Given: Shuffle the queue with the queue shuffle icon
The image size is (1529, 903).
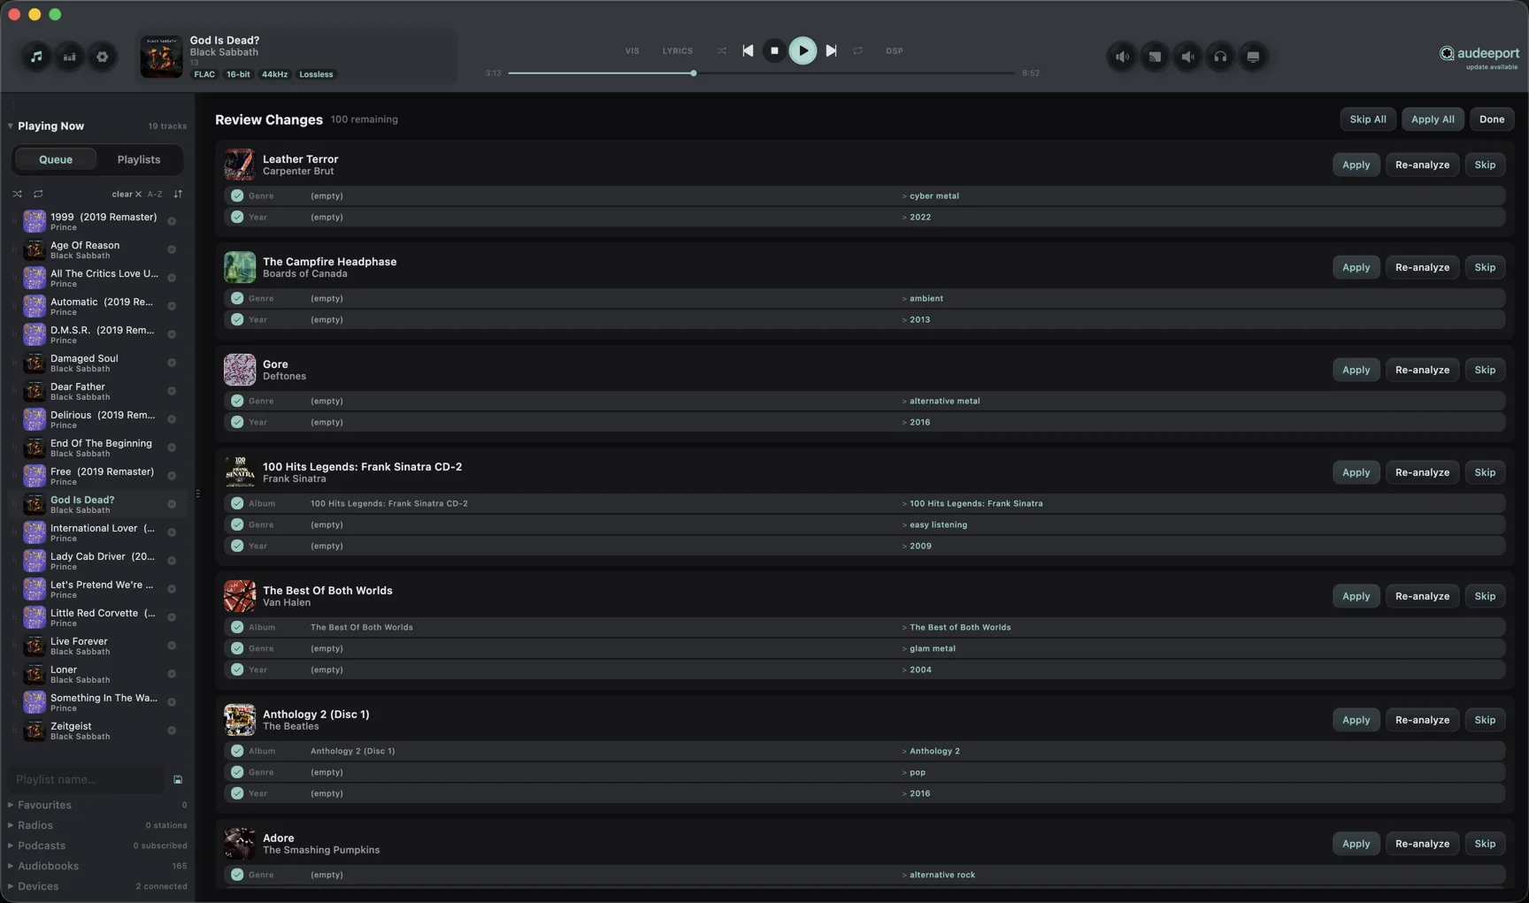Looking at the screenshot, I should point(17,194).
